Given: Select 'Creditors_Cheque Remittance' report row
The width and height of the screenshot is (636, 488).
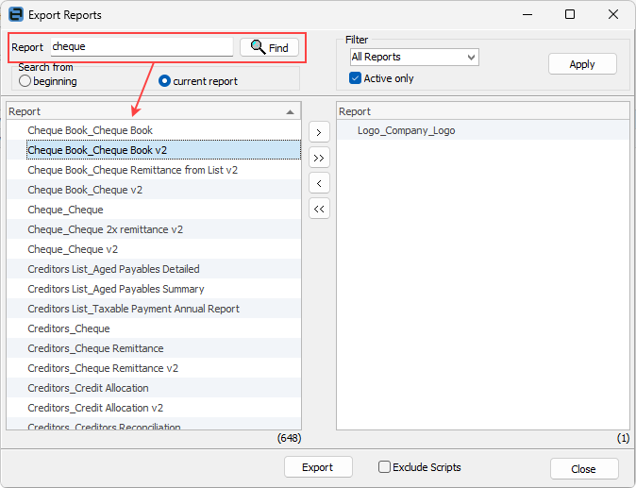Looking at the screenshot, I should pos(153,348).
